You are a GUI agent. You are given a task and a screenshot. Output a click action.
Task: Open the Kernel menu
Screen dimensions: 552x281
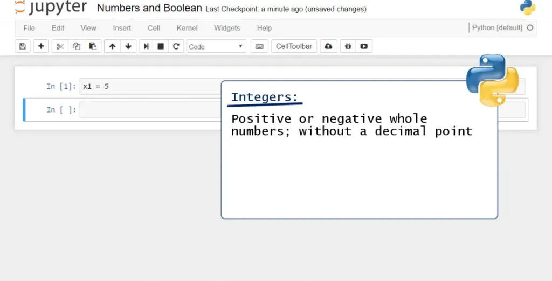coord(187,28)
